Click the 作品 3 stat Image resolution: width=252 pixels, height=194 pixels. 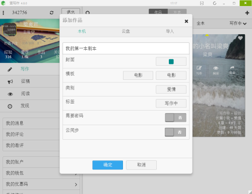(41, 54)
